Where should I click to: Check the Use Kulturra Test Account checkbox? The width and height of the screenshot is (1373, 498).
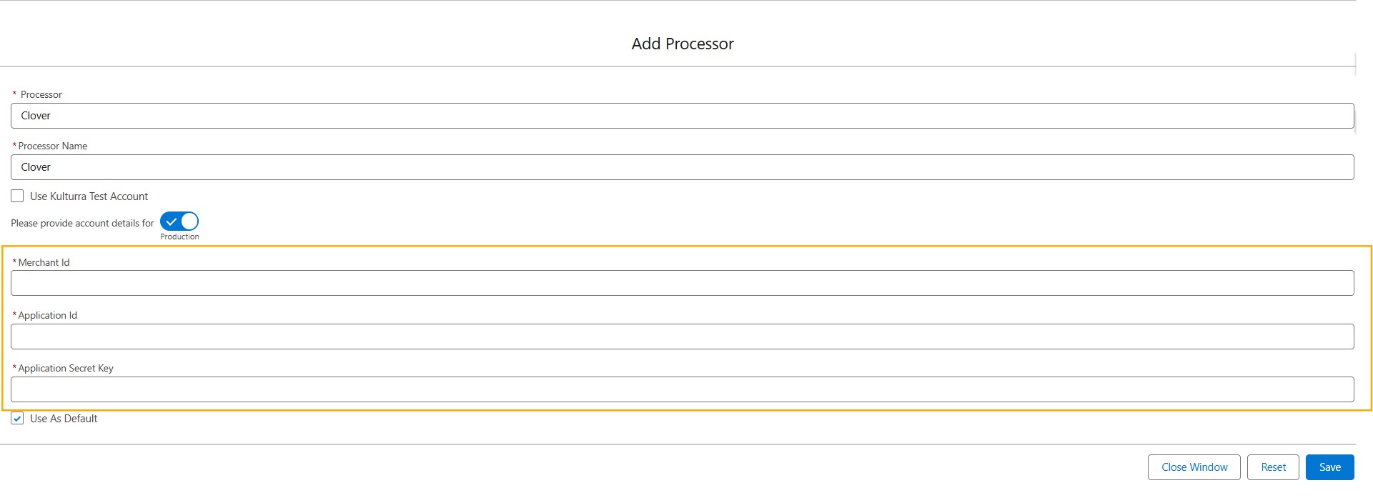pos(17,196)
